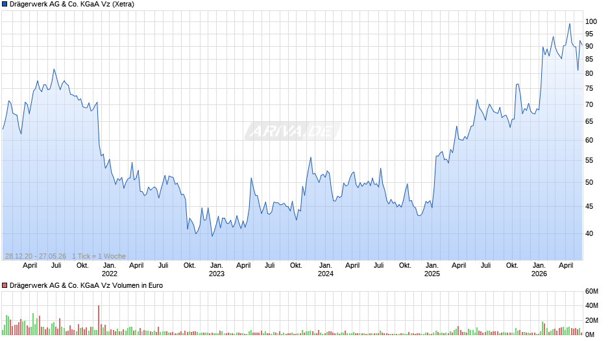This screenshot has width=610, height=341.
Task: Click the price axis label '40'
Action: pyautogui.click(x=589, y=233)
